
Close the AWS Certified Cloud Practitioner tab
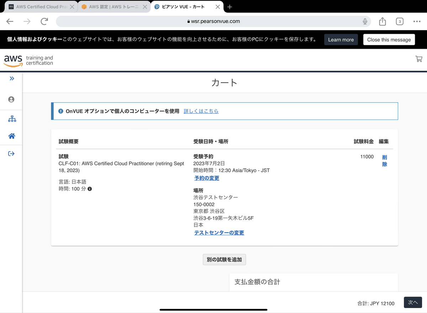(72, 7)
